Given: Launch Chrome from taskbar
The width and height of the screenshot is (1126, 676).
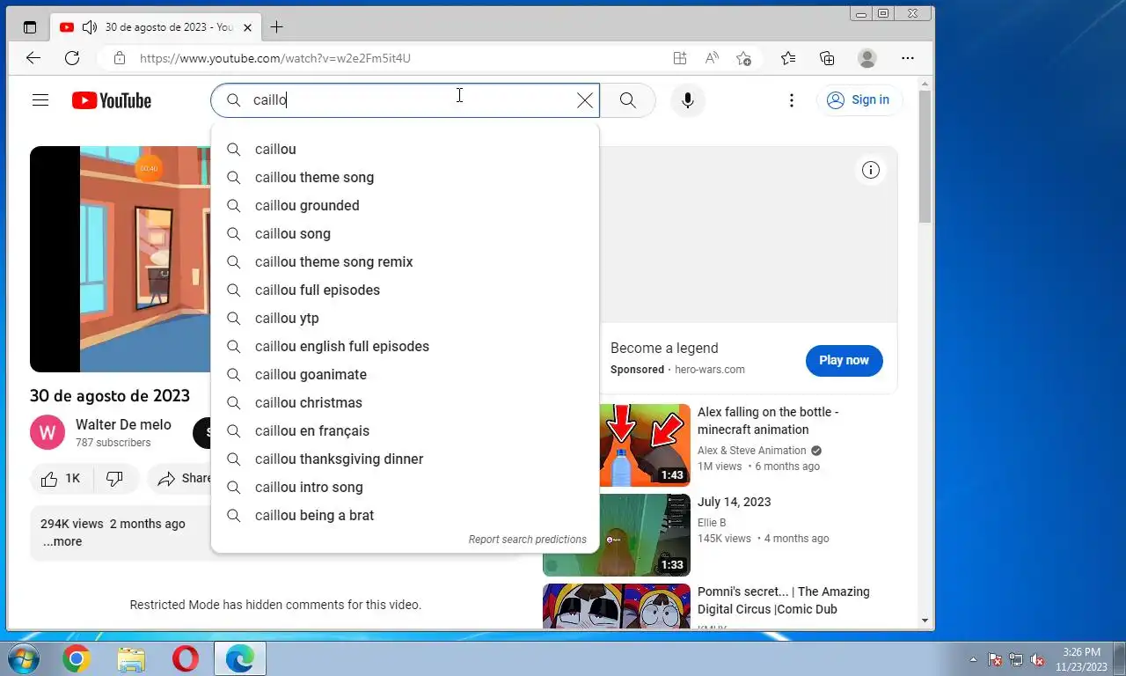Looking at the screenshot, I should 77,658.
